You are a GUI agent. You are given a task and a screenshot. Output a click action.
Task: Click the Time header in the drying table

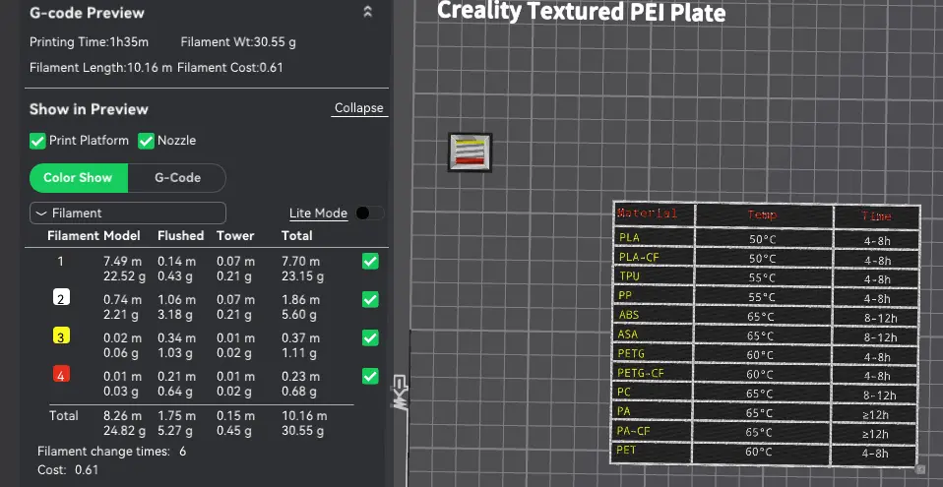click(x=877, y=215)
